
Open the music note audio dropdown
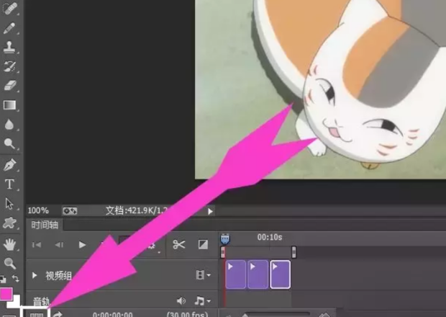(x=202, y=300)
